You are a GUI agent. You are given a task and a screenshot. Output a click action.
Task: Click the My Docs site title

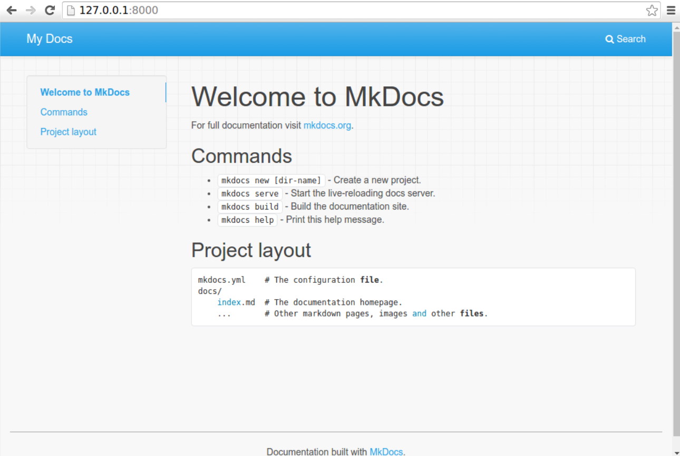(50, 39)
